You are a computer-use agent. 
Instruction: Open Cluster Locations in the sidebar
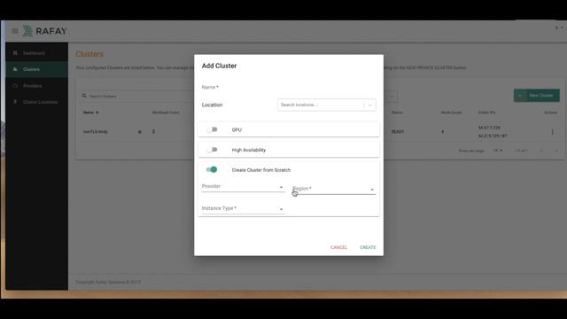pos(40,102)
